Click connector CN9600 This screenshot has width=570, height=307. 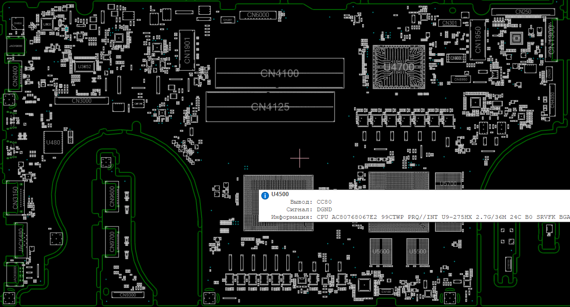coord(112,195)
